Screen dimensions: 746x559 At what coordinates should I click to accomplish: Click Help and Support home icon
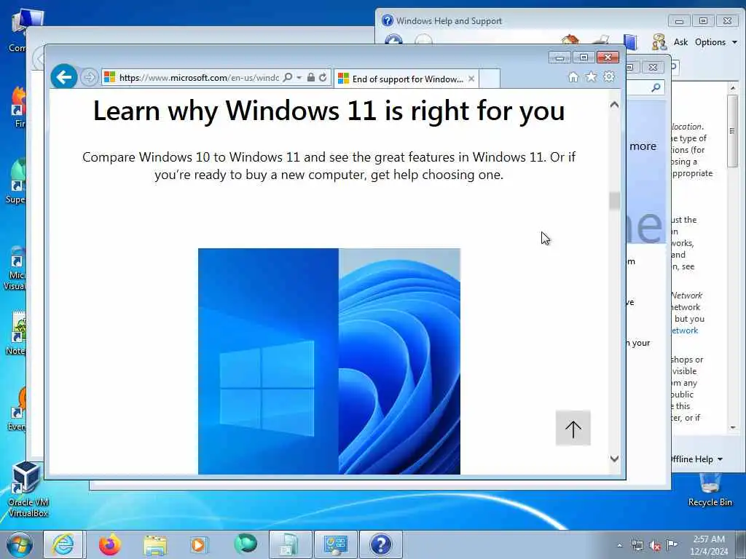point(570,40)
